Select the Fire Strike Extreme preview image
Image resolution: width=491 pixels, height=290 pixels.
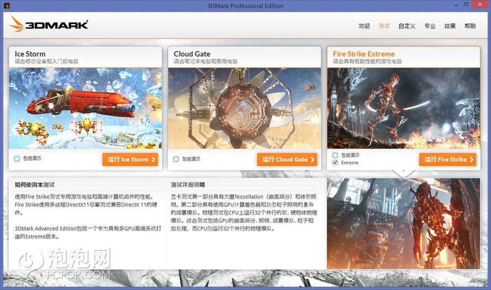coord(404,108)
